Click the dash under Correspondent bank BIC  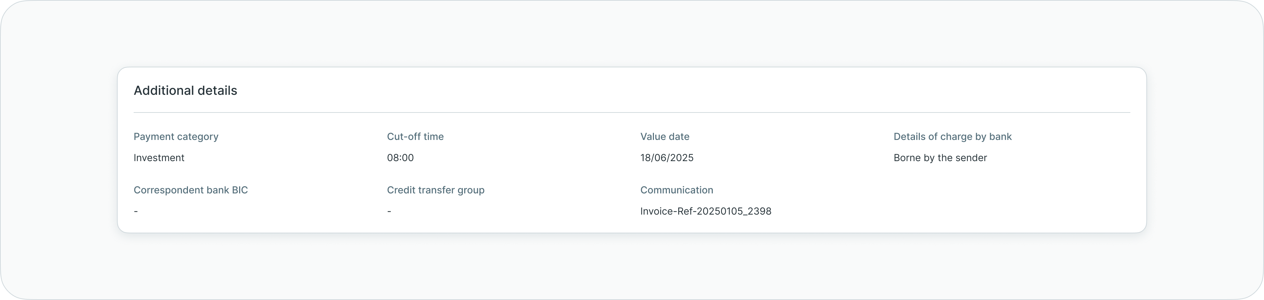pos(136,211)
